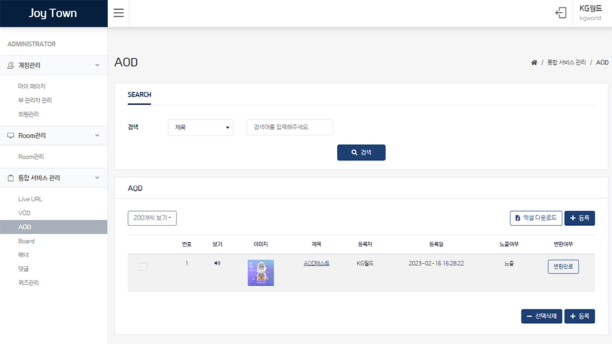Viewport: 612px width, 344px height.
Task: Collapse the 통합 서비스 관리 section chevron
Action: [x=97, y=178]
